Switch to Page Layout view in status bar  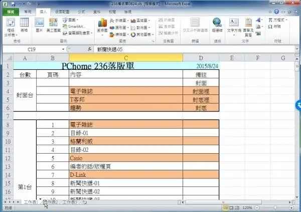pyautogui.click(x=231, y=208)
